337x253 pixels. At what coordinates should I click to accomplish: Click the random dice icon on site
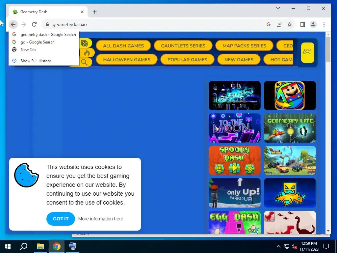coord(84,43)
